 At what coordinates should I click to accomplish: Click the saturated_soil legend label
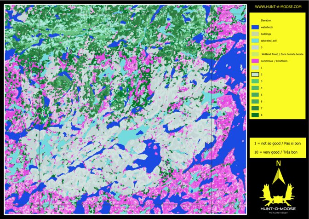269,40
